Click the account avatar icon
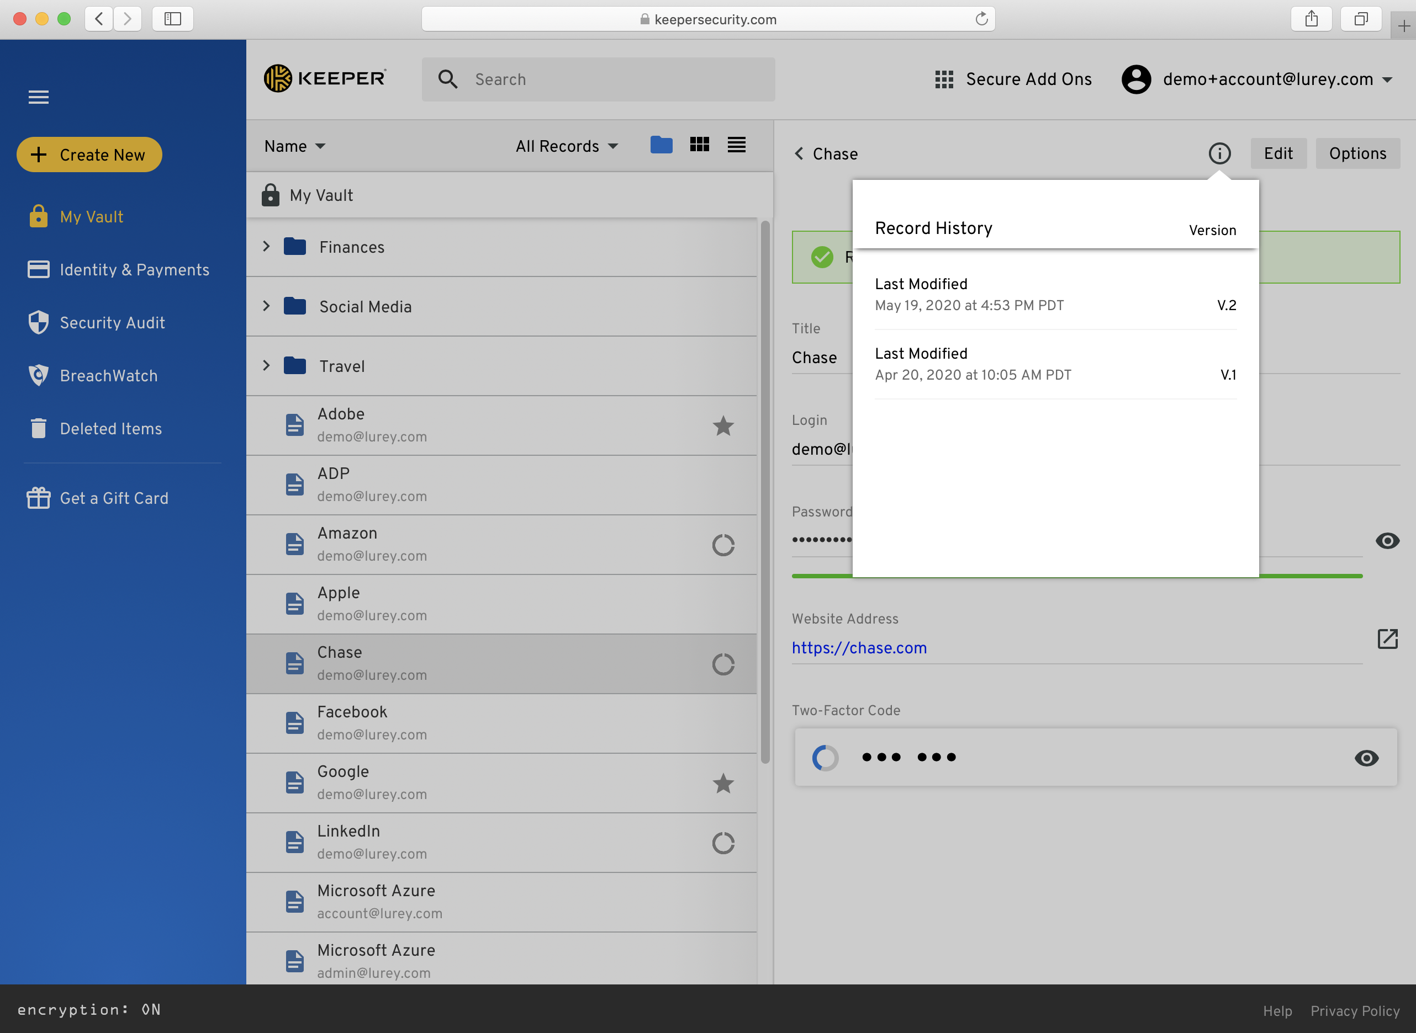The image size is (1416, 1033). [1135, 79]
